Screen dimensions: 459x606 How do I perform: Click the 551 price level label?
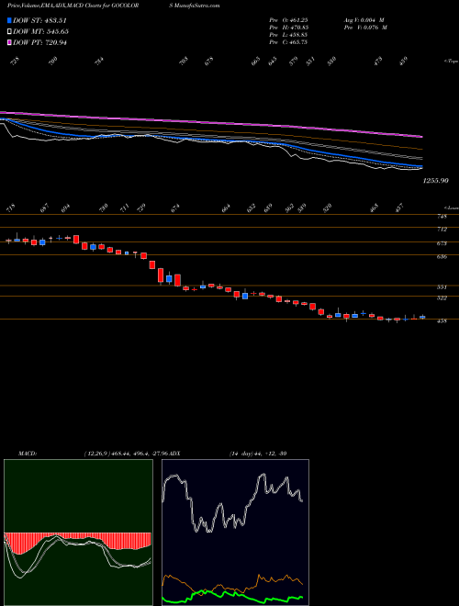click(442, 287)
